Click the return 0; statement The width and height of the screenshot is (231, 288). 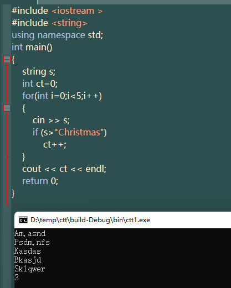pos(40,181)
